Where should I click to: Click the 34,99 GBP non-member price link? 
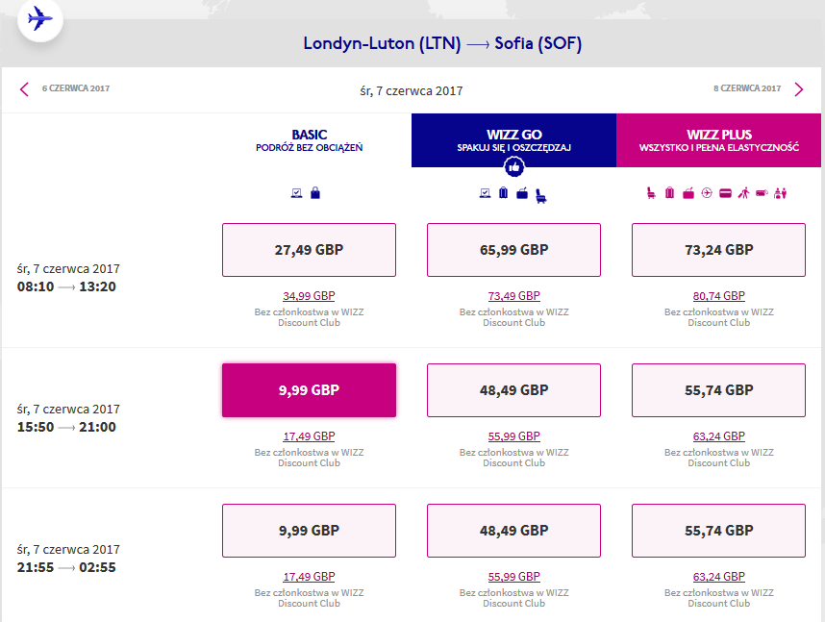point(309,296)
